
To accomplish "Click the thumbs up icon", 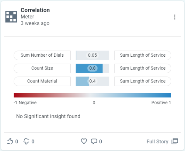I will pos(10,141).
